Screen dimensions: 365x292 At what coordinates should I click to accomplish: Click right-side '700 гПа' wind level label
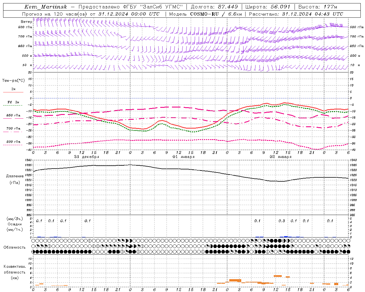pos(357,36)
